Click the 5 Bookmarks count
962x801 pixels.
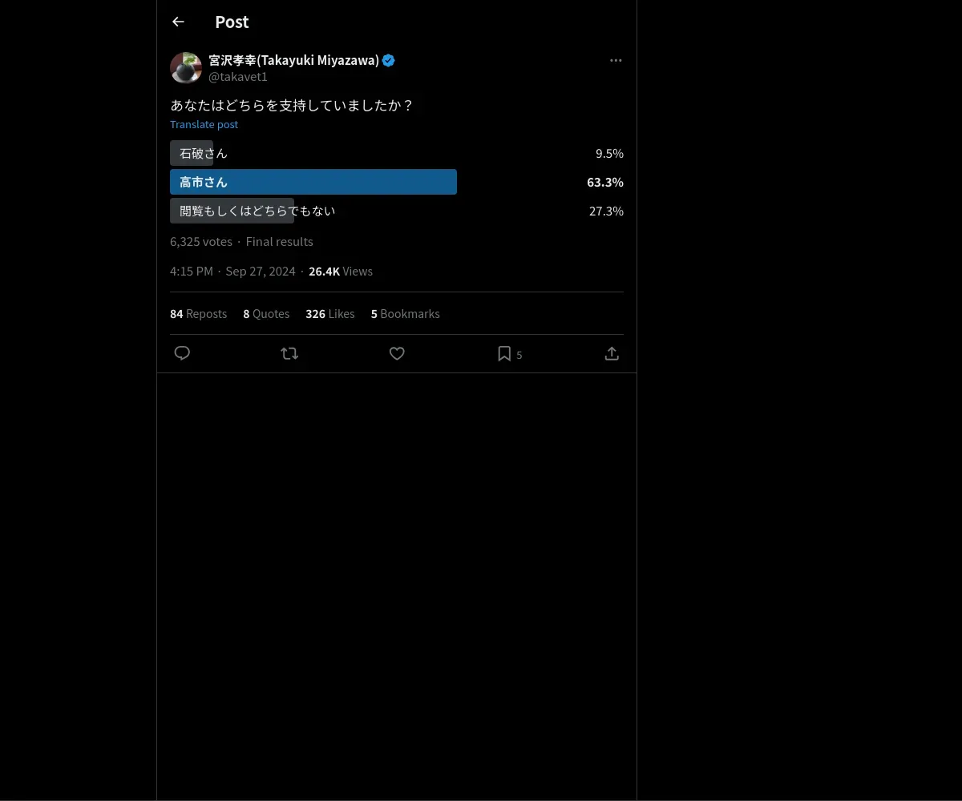[405, 314]
